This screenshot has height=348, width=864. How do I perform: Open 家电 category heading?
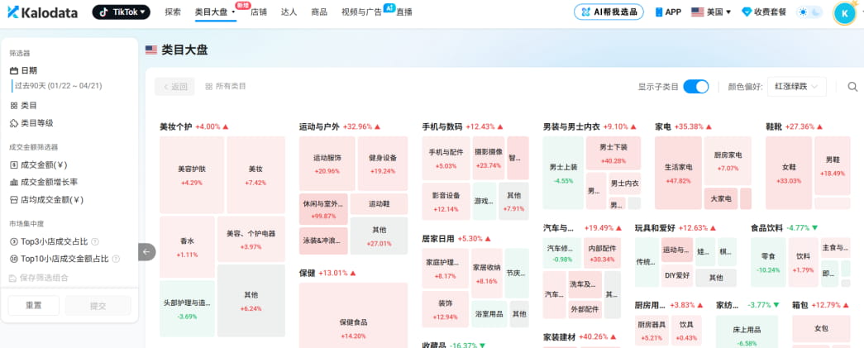[663, 126]
